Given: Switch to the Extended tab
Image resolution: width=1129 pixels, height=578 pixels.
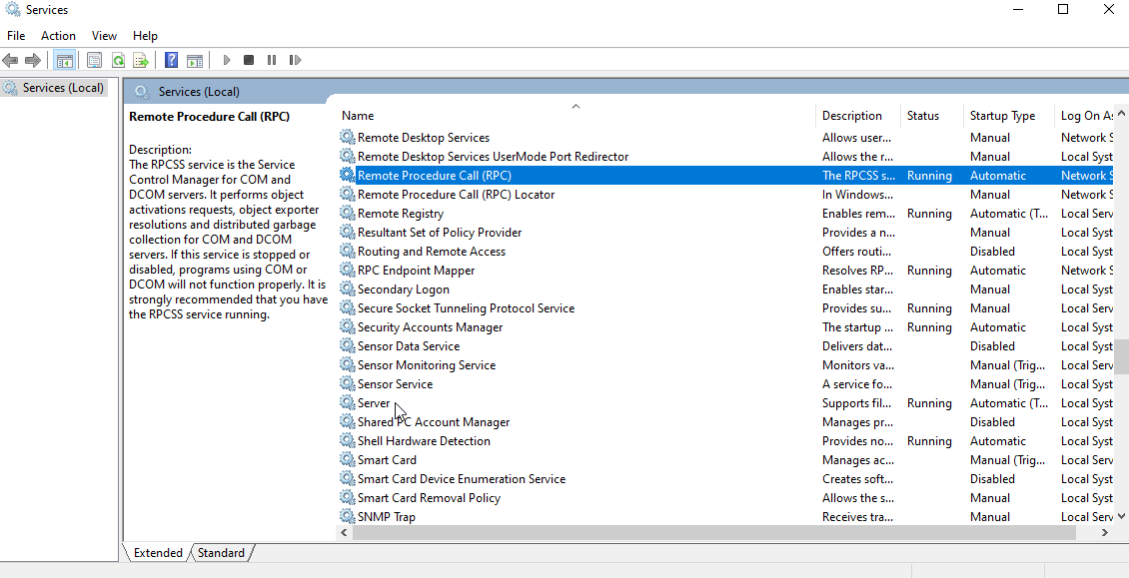Looking at the screenshot, I should click(x=158, y=553).
